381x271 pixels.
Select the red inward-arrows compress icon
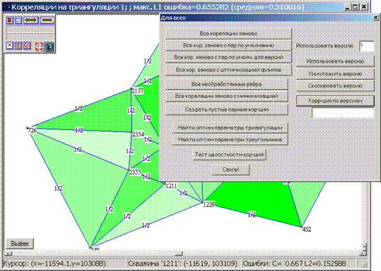pos(47,20)
